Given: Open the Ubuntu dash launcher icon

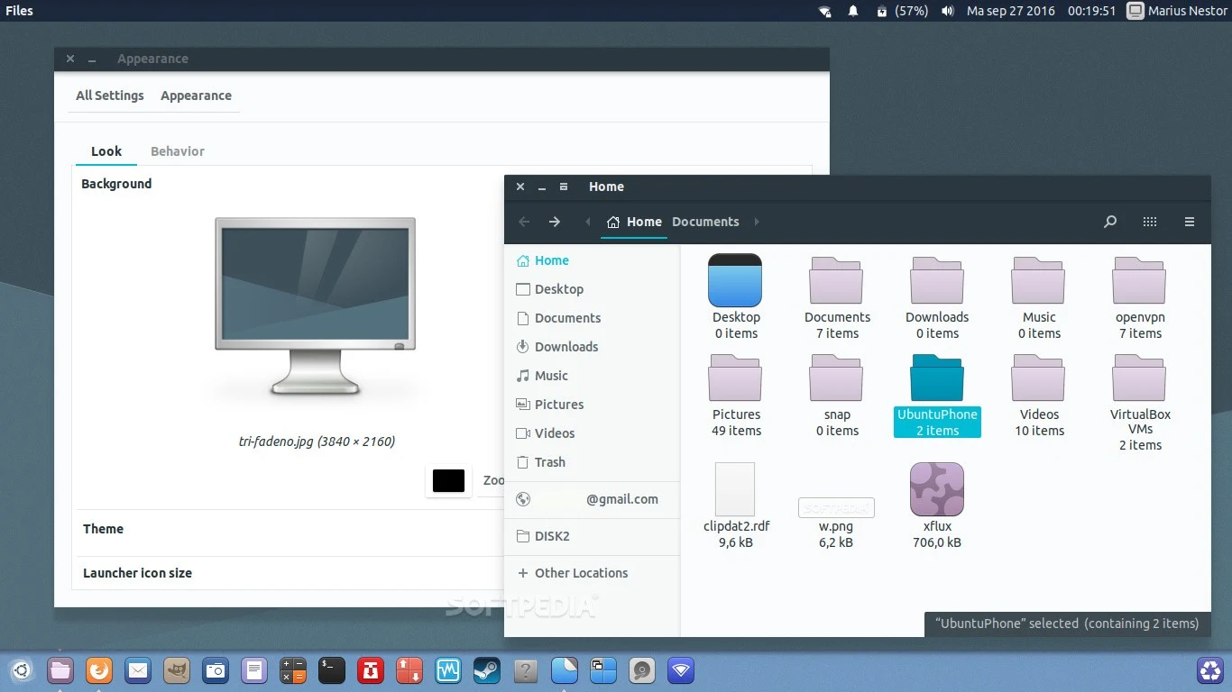Looking at the screenshot, I should 22,670.
